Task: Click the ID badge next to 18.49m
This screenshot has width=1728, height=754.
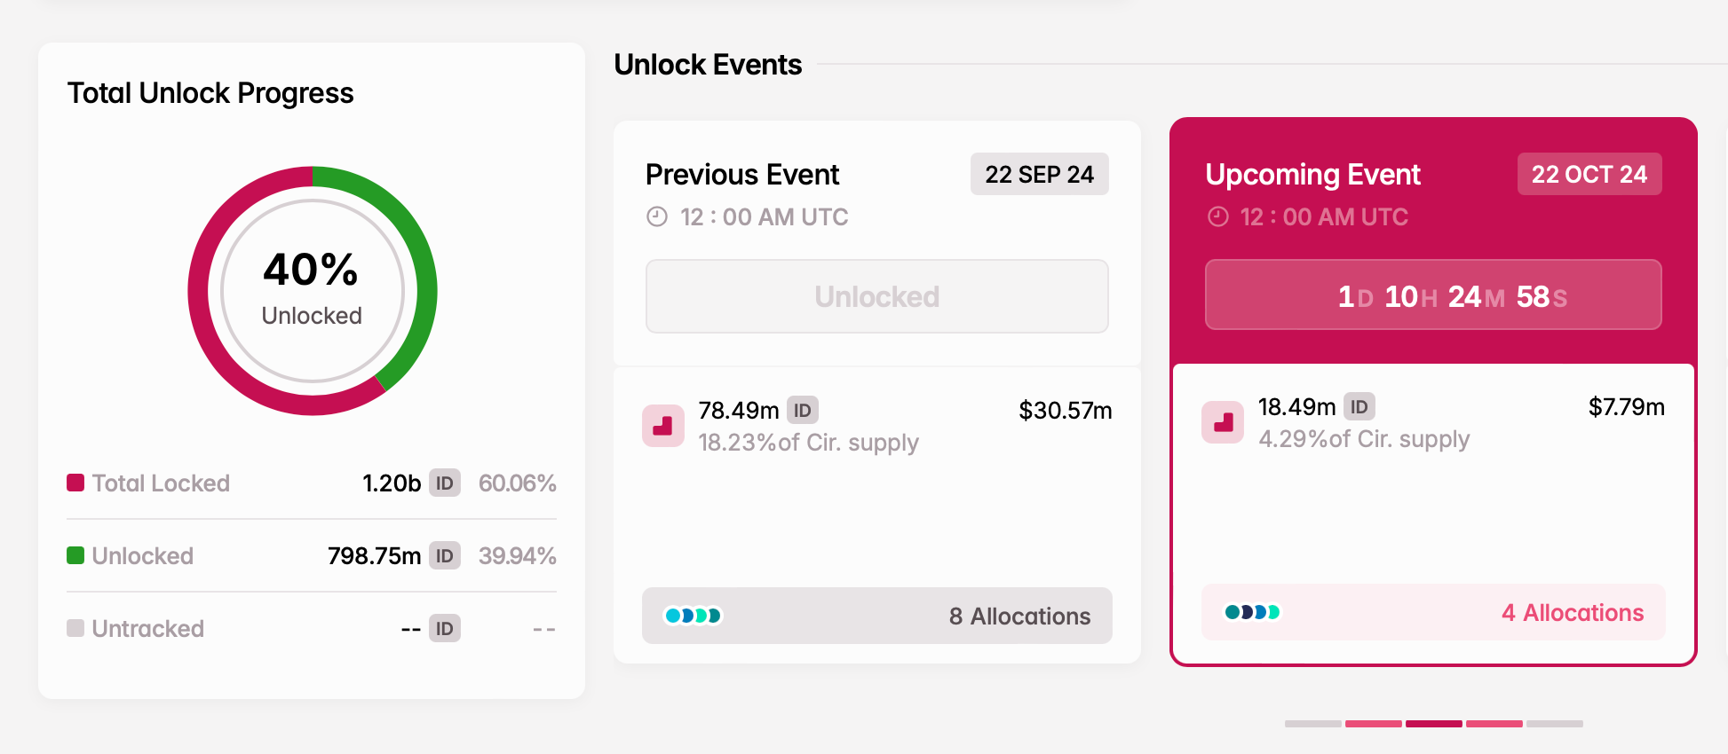Action: [1359, 406]
